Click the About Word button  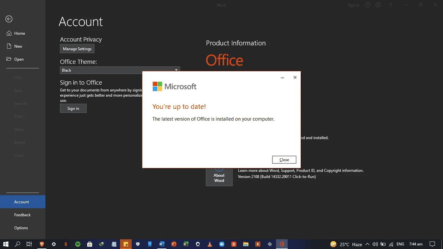[x=219, y=175]
